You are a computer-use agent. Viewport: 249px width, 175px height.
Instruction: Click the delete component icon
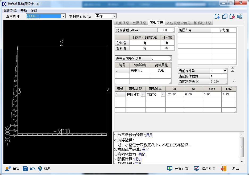[x=232, y=16]
